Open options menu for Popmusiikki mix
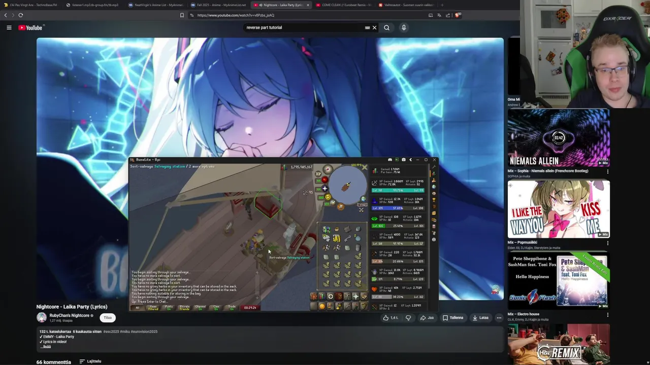The width and height of the screenshot is (650, 365). tap(607, 243)
